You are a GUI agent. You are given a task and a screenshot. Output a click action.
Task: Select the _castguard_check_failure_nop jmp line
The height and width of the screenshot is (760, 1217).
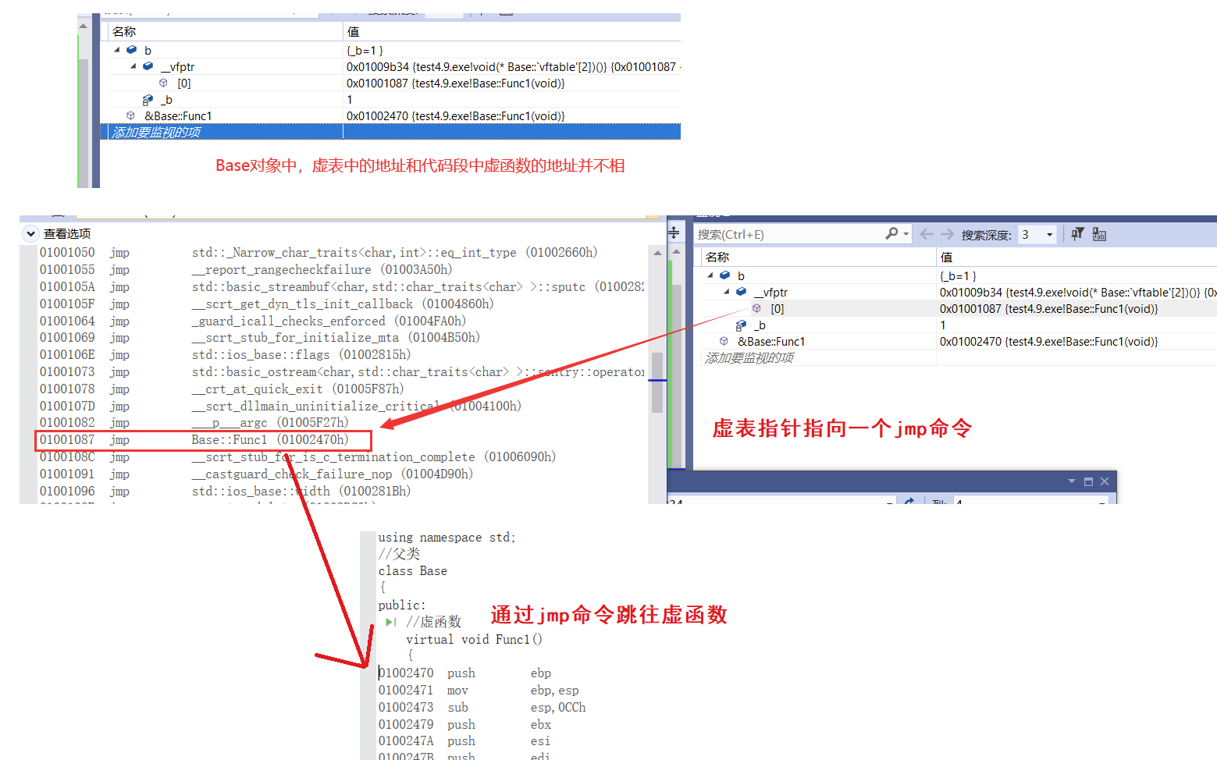click(x=257, y=474)
